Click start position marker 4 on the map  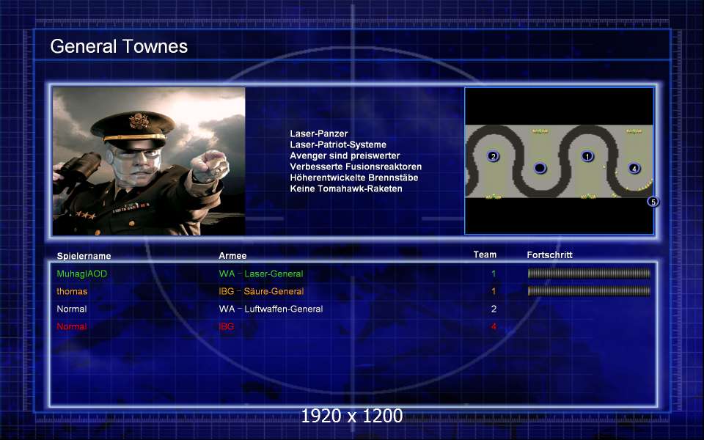(634, 168)
